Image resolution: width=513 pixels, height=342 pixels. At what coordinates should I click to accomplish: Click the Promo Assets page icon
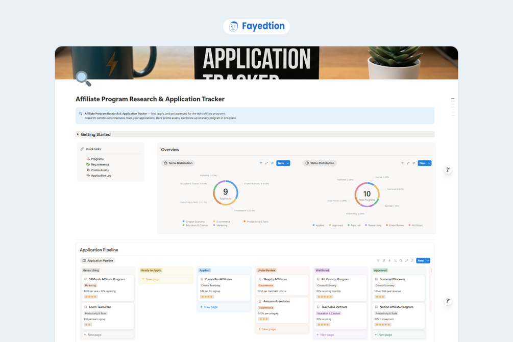[88, 170]
